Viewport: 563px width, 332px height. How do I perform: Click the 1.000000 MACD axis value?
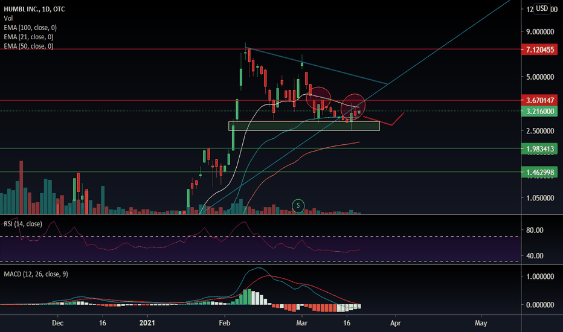[540, 276]
